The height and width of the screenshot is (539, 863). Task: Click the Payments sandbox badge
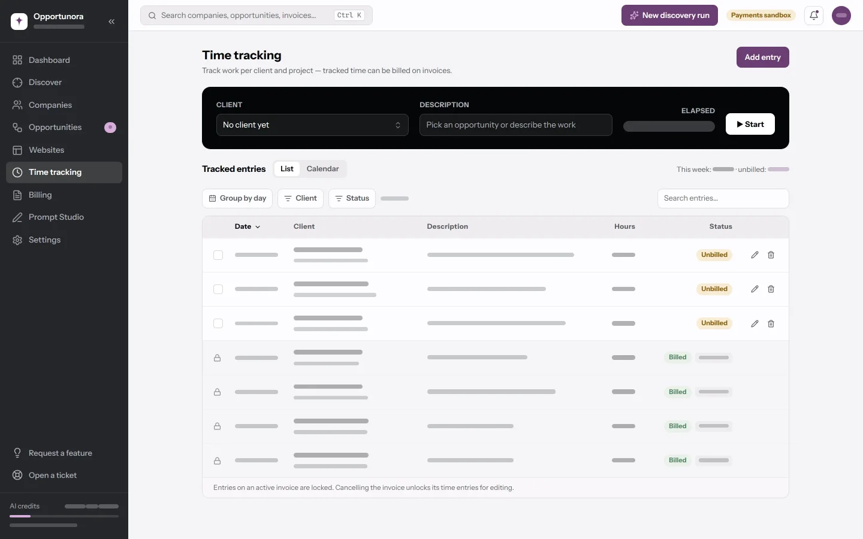click(761, 16)
